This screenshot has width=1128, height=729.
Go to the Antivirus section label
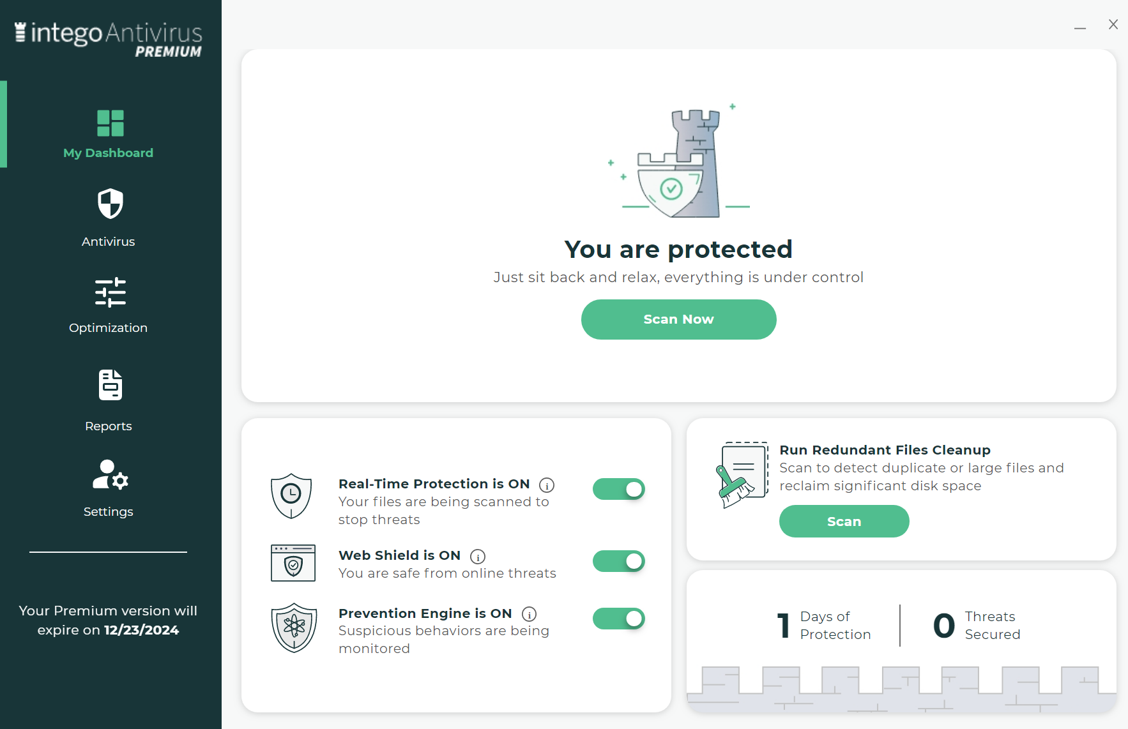pyautogui.click(x=108, y=242)
